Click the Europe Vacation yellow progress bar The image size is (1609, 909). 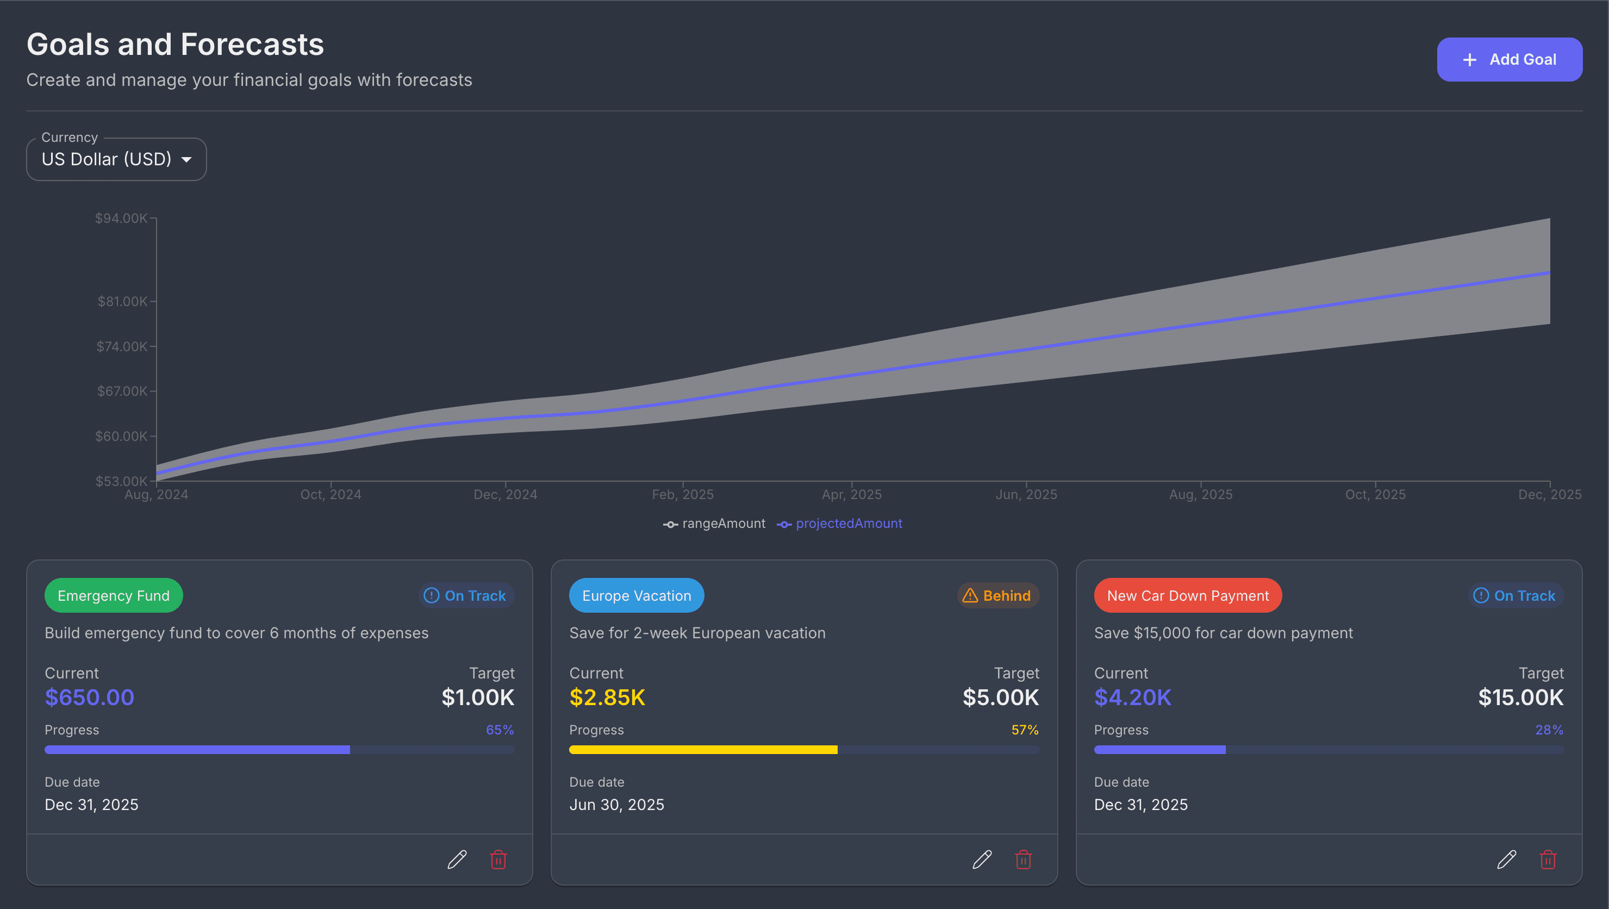(703, 750)
